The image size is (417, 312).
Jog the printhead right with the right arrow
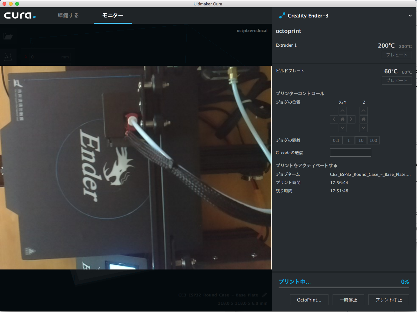351,119
